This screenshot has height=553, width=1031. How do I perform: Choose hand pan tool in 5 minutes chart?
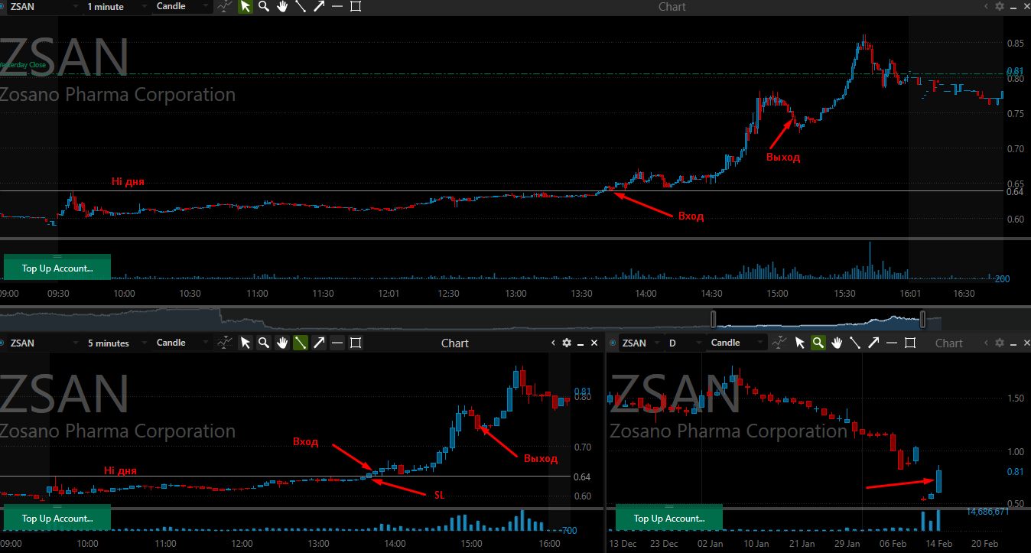[282, 343]
